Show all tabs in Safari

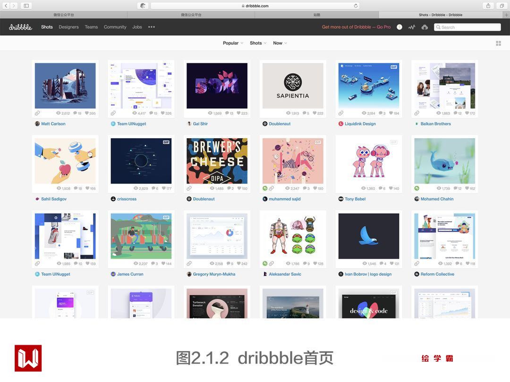coord(502,6)
